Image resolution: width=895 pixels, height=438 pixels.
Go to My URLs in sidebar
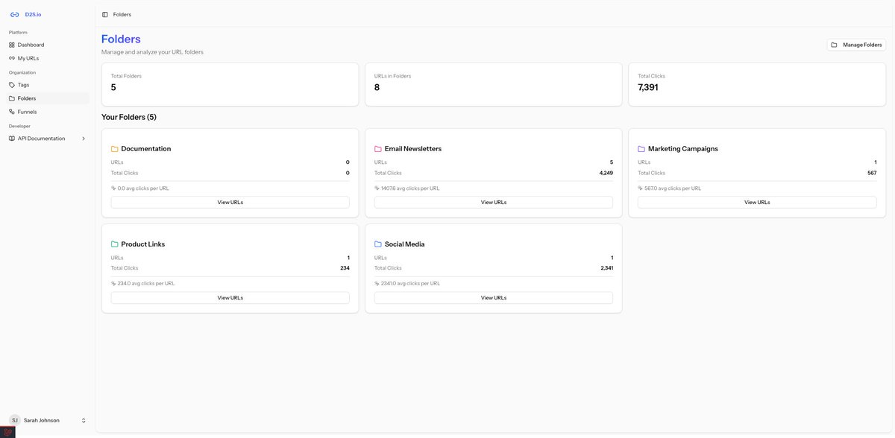tap(48, 58)
